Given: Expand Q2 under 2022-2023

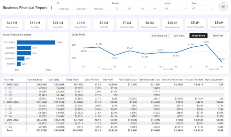Looking at the screenshot, I should [6, 92].
